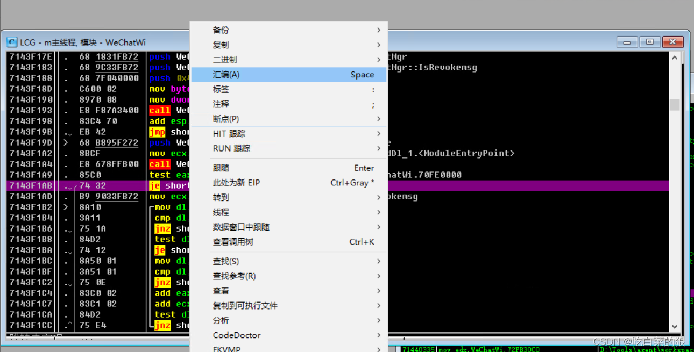Open the RUN 跟踪 submenu
Screen dimensions: 694x352
tap(289, 148)
